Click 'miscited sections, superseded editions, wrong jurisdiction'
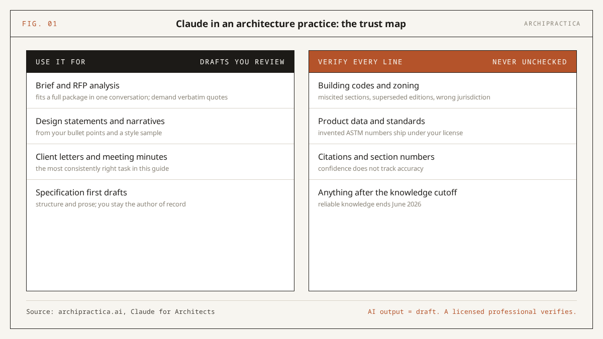Viewport: 603px width, 339px height. point(404,97)
